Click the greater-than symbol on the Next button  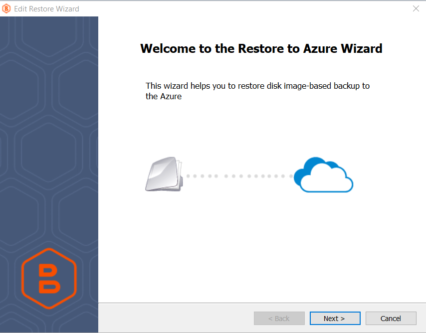(343, 318)
